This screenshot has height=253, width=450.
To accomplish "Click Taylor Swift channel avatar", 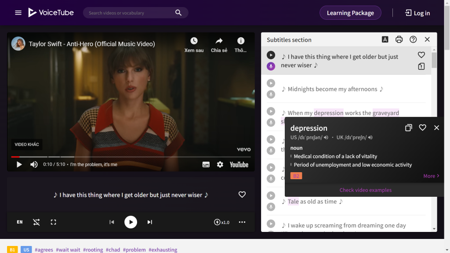I will [18, 43].
